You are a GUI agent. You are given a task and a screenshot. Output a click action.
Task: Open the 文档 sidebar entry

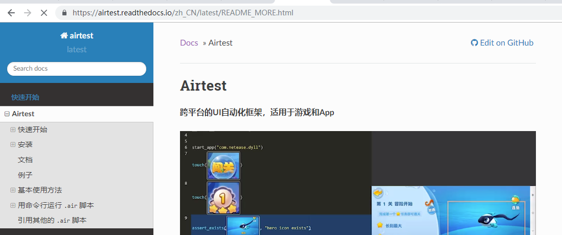tap(25, 160)
